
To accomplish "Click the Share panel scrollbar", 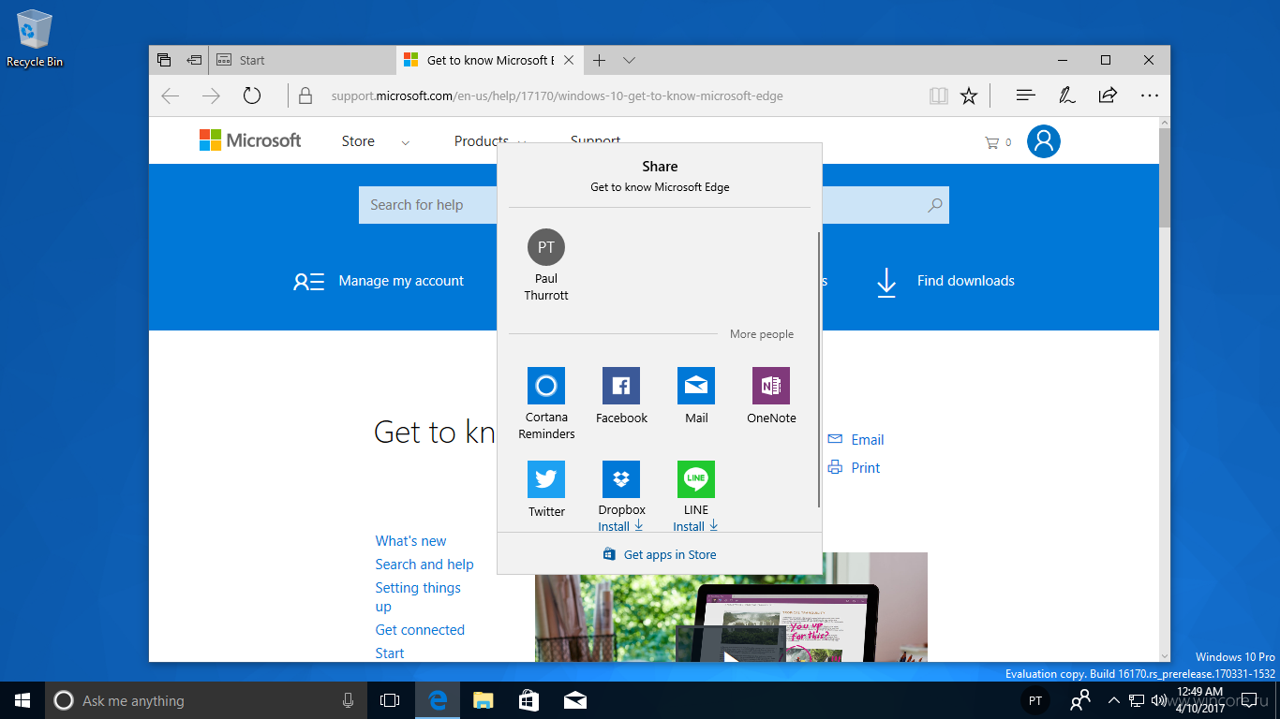I will [x=819, y=370].
